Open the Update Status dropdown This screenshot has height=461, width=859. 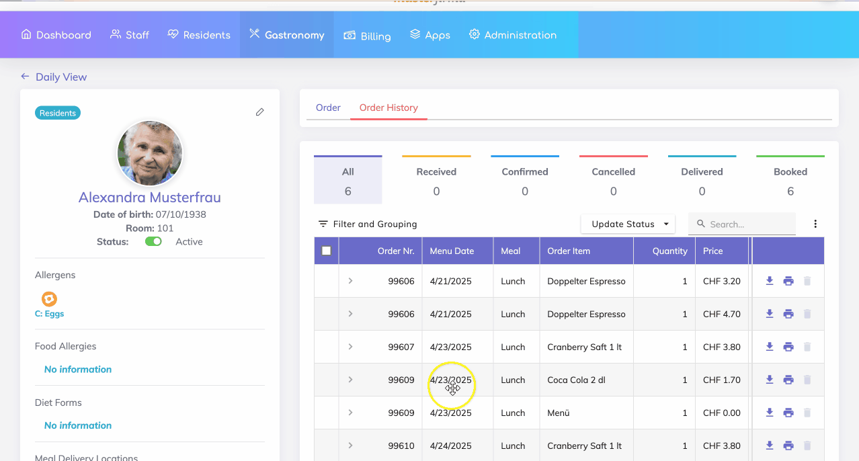(x=628, y=224)
